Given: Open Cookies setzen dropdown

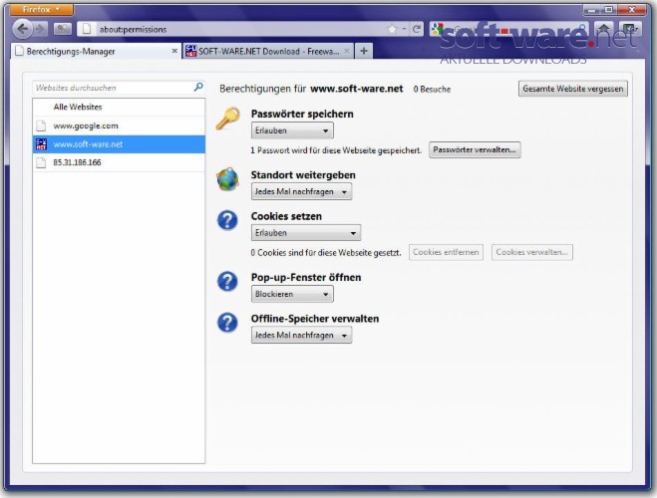Looking at the screenshot, I should click(x=306, y=233).
